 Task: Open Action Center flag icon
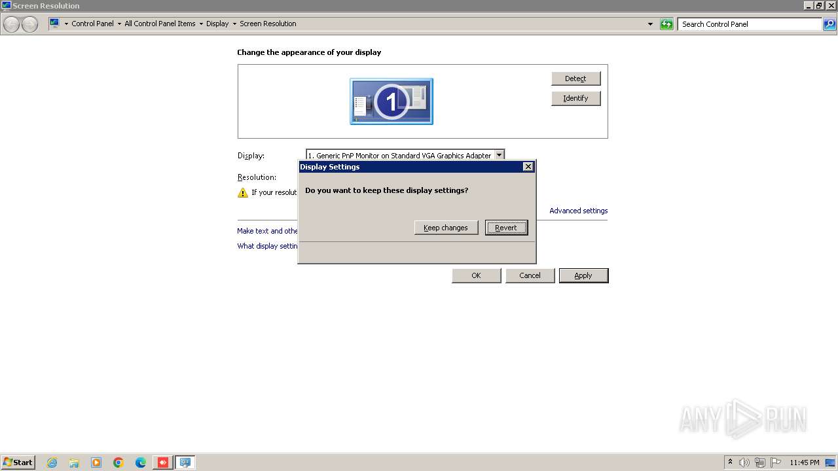click(x=776, y=462)
